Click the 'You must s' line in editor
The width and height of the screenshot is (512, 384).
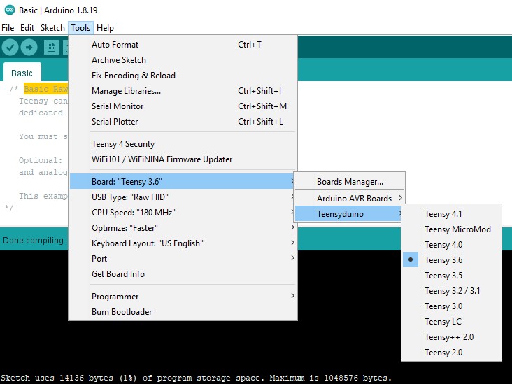pyautogui.click(x=43, y=136)
